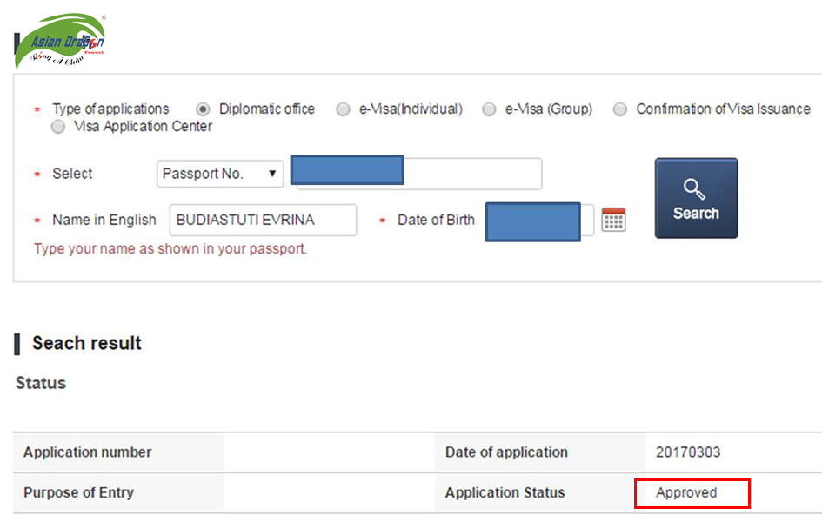Click the date of application value 20170303
Image resolution: width=822 pixels, height=521 pixels.
[688, 452]
